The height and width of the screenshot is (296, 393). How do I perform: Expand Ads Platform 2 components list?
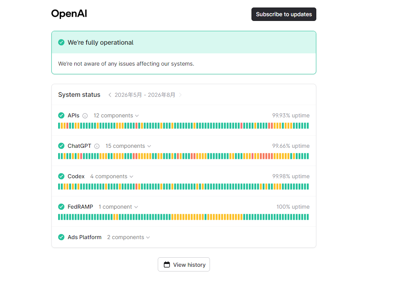128,237
